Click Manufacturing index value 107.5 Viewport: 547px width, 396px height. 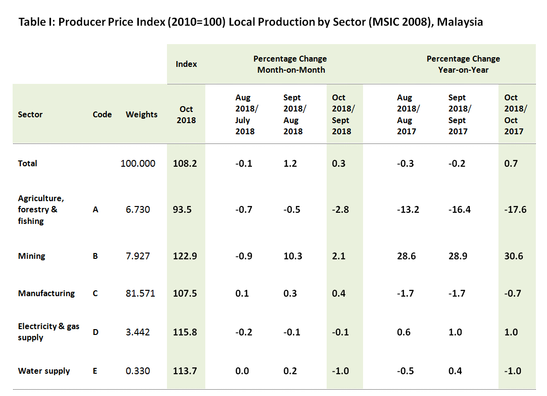tap(185, 293)
